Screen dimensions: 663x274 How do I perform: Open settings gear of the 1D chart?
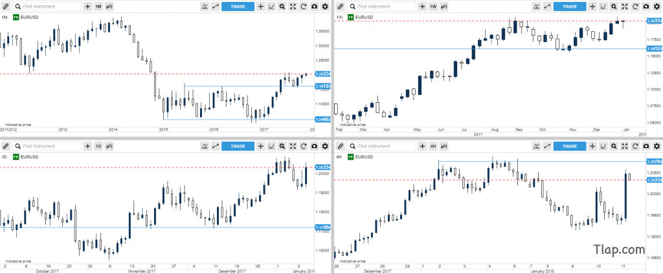325,146
